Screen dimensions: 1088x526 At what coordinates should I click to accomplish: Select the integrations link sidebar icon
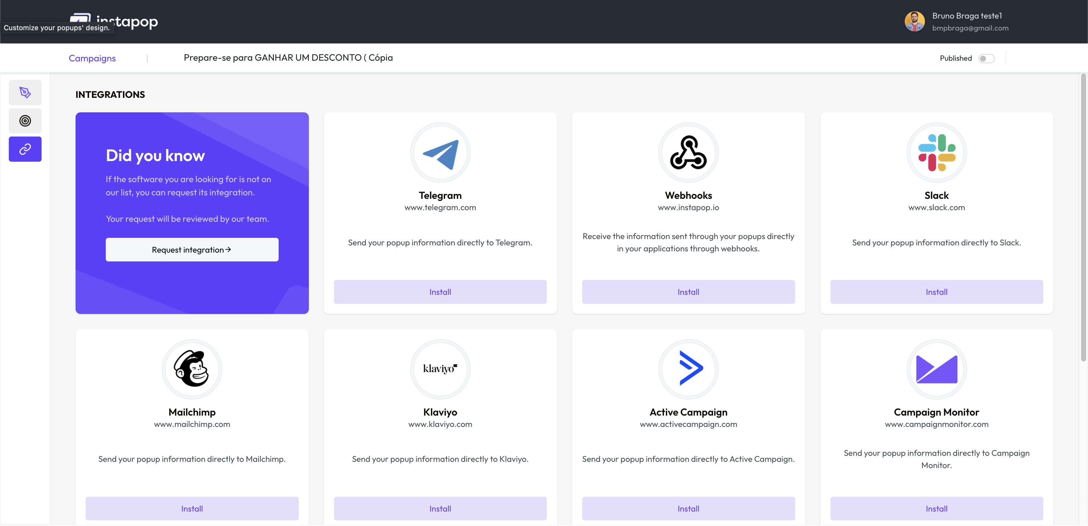(25, 149)
